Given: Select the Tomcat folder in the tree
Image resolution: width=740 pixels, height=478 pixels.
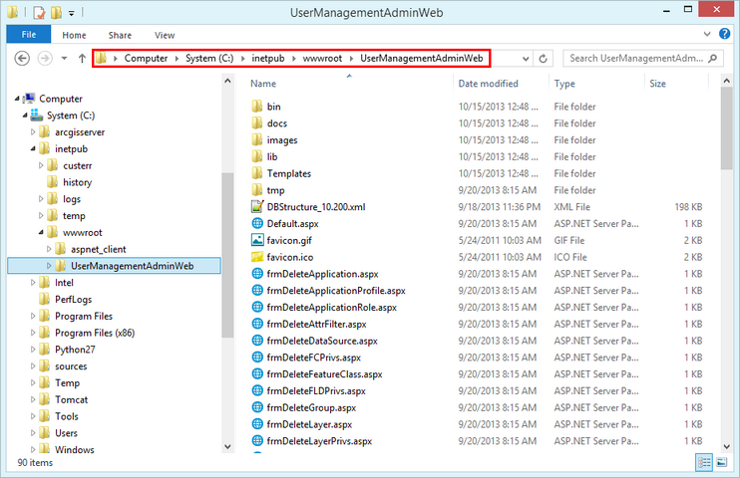Looking at the screenshot, I should pos(71,399).
